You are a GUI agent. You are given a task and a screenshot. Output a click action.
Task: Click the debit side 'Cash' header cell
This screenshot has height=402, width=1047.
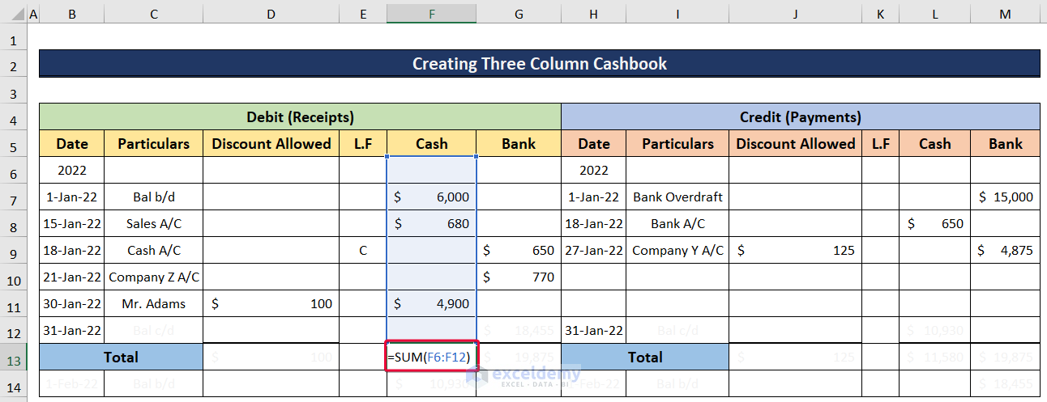(431, 143)
